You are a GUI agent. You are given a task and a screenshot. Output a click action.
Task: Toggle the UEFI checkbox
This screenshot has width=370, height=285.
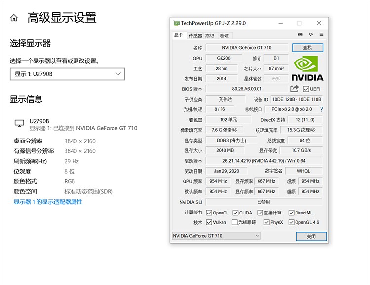(x=306, y=89)
